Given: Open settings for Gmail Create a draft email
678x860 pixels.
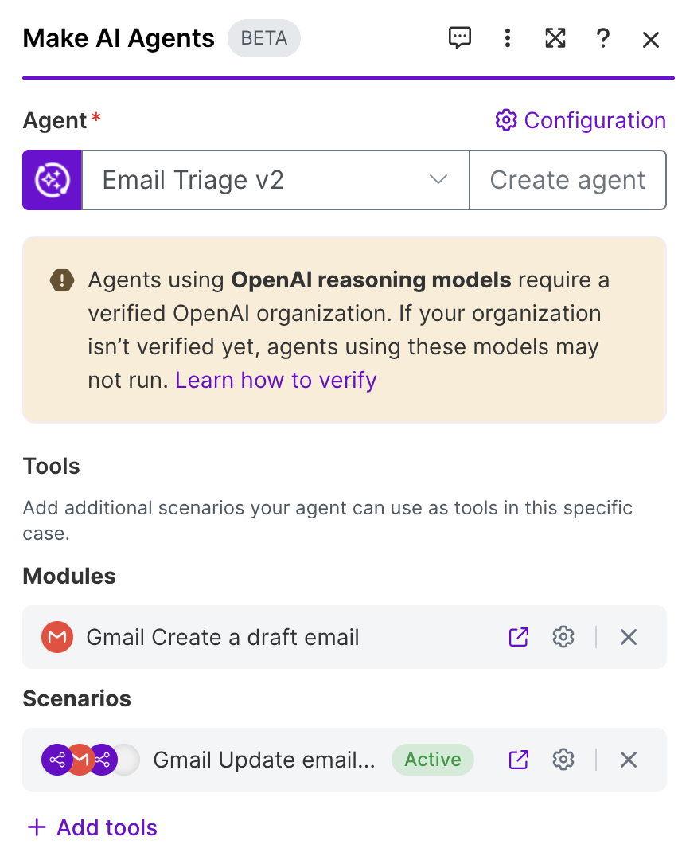Looking at the screenshot, I should click(563, 637).
